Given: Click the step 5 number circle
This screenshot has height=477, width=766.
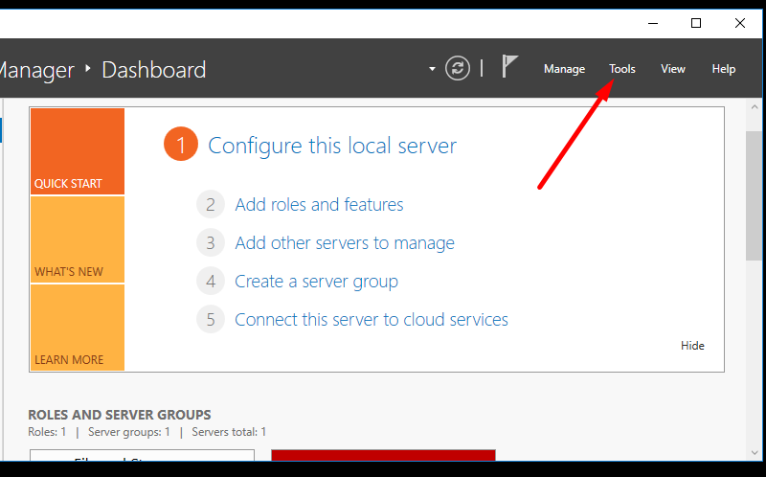Looking at the screenshot, I should tap(211, 320).
